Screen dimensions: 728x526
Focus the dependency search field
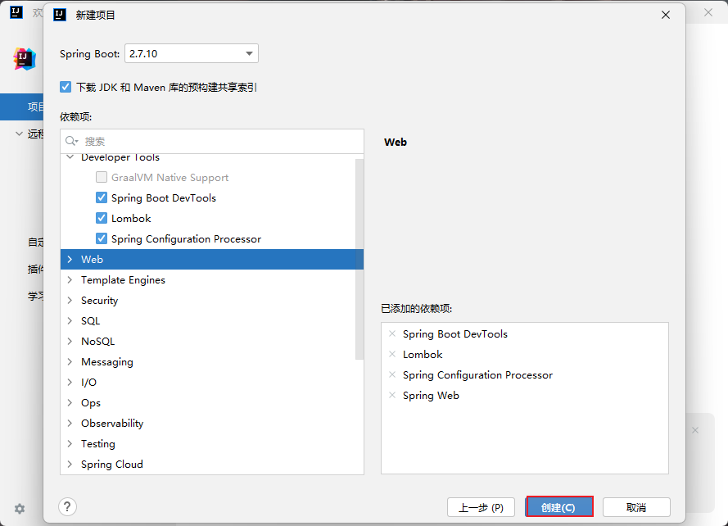click(x=212, y=141)
